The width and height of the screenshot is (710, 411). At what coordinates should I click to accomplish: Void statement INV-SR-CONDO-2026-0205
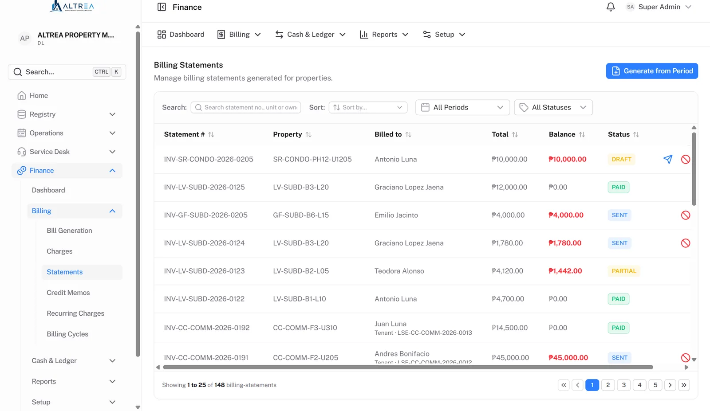coord(686,159)
